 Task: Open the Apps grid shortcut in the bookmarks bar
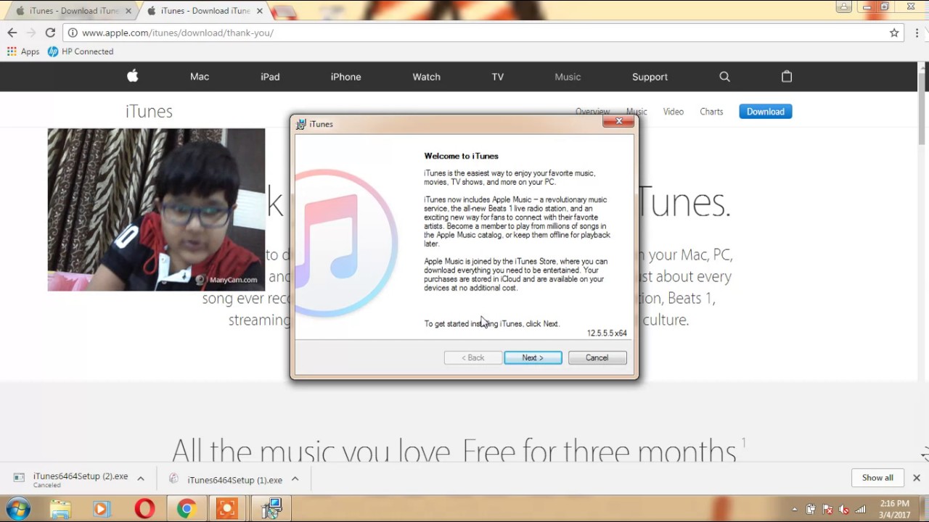(22, 51)
